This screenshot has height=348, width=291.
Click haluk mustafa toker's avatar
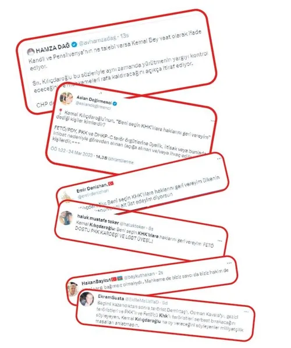[66, 218]
